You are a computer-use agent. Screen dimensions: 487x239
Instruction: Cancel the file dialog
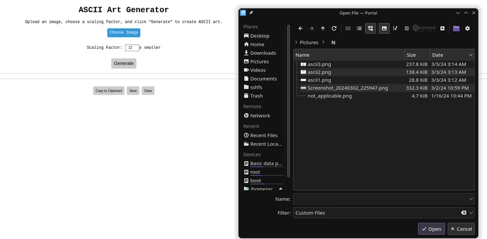[x=461, y=229]
